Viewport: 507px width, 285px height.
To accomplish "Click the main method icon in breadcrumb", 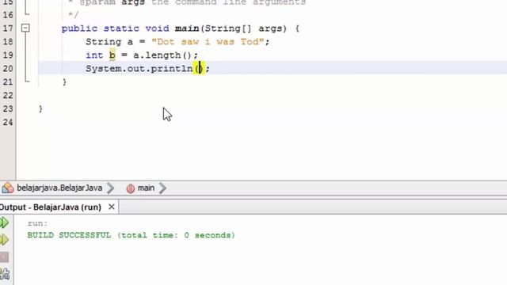I will point(130,188).
